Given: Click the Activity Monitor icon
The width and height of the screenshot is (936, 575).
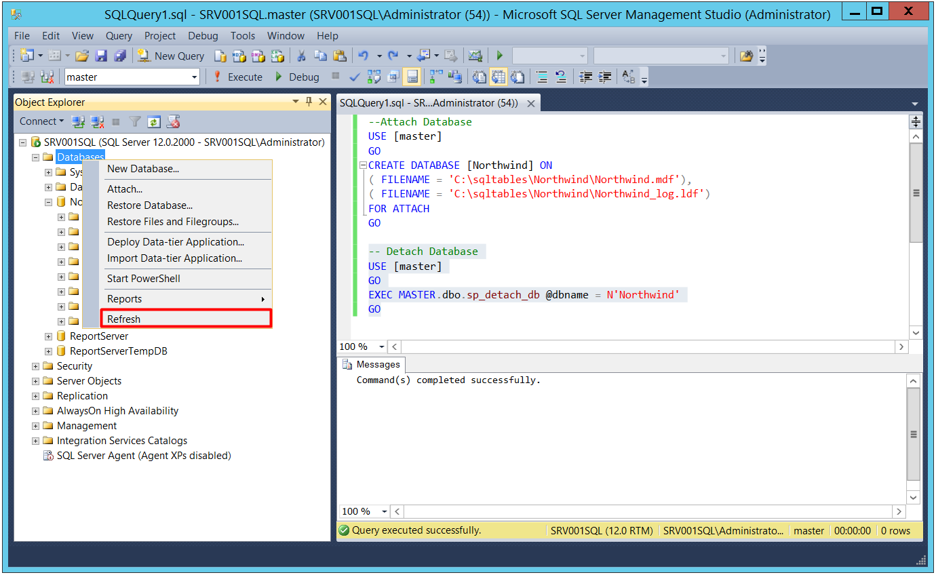Looking at the screenshot, I should click(x=475, y=56).
